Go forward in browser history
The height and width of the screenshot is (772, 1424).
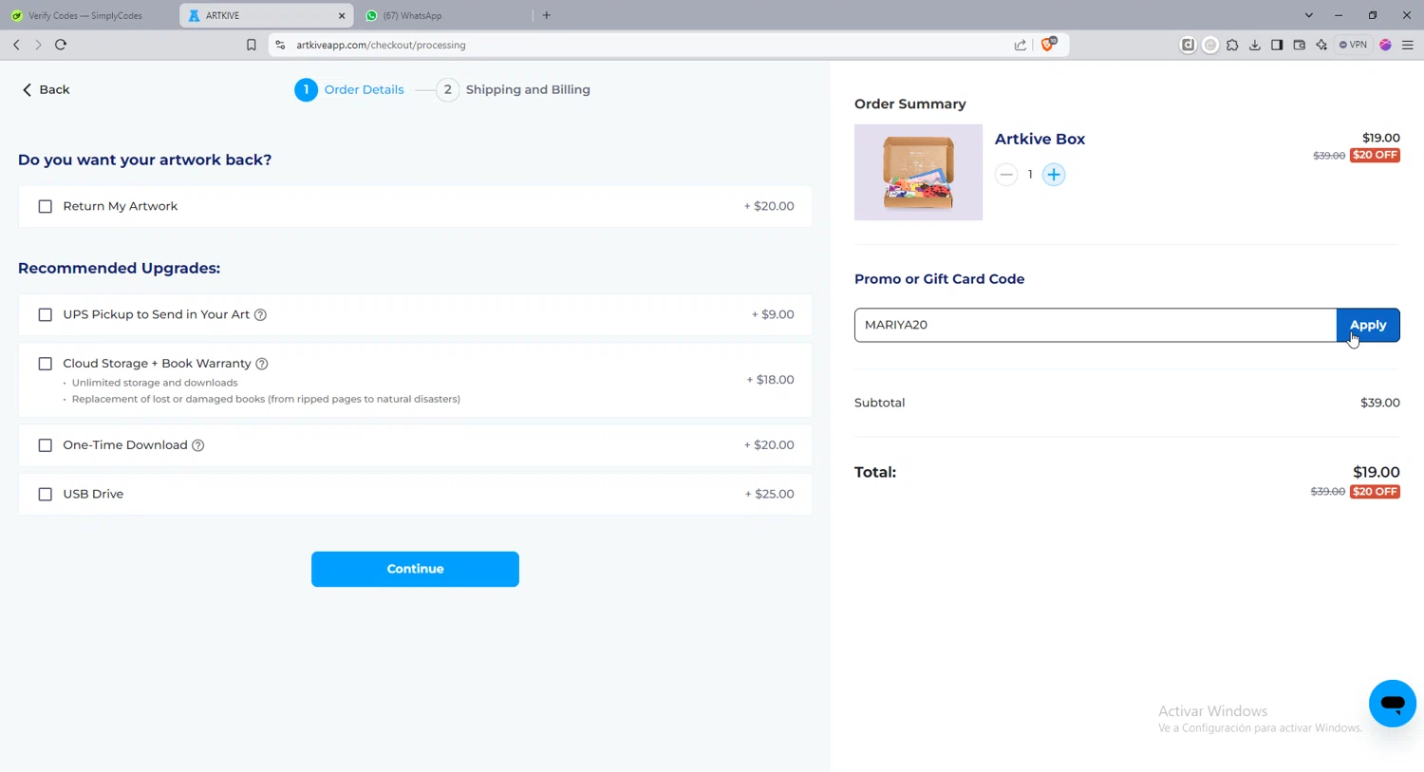38,45
